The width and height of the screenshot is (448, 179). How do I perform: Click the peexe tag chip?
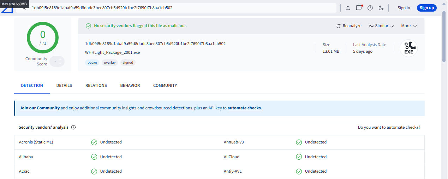click(x=92, y=63)
